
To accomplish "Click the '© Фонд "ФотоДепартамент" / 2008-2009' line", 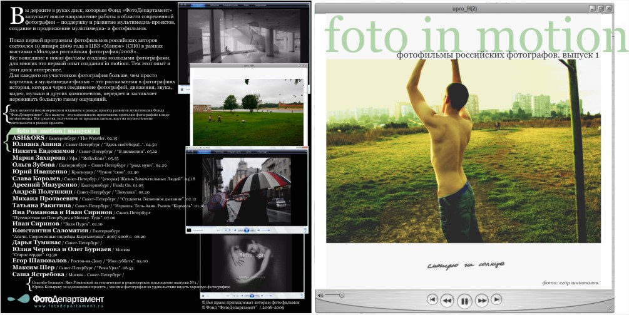I will [243, 307].
